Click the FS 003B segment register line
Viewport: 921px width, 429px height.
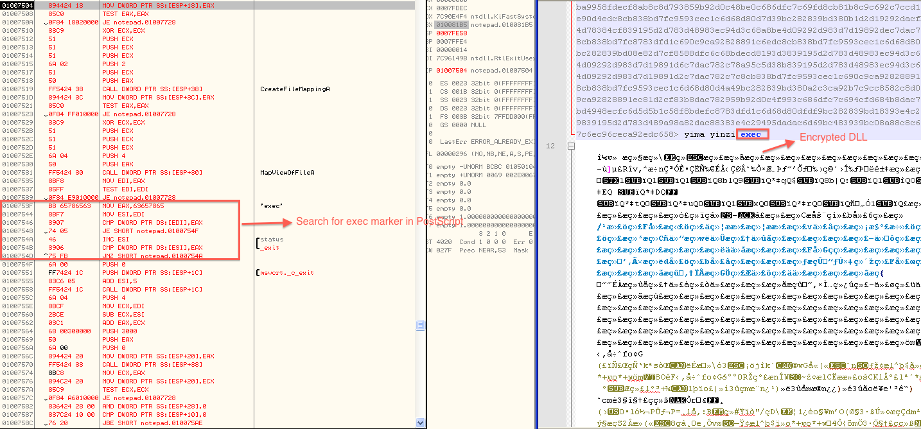[x=482, y=116]
